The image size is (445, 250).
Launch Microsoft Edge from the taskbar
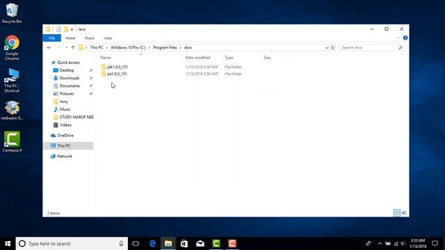point(152,244)
